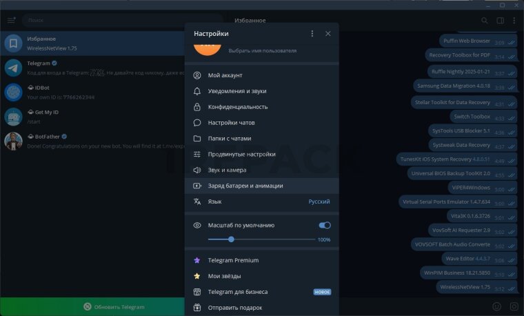524x316 pixels.
Task: Click the search icon in chat header
Action: [x=484, y=21]
